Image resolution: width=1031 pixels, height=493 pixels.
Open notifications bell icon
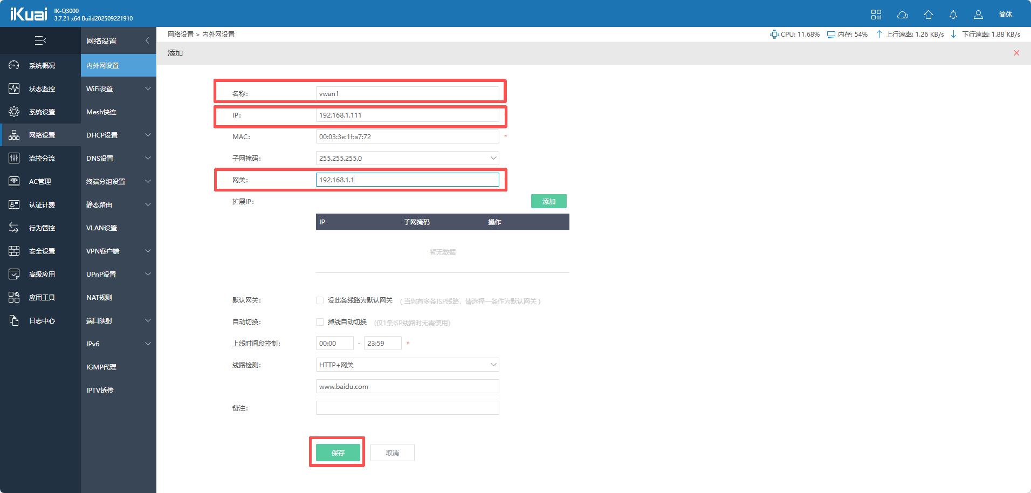[953, 15]
